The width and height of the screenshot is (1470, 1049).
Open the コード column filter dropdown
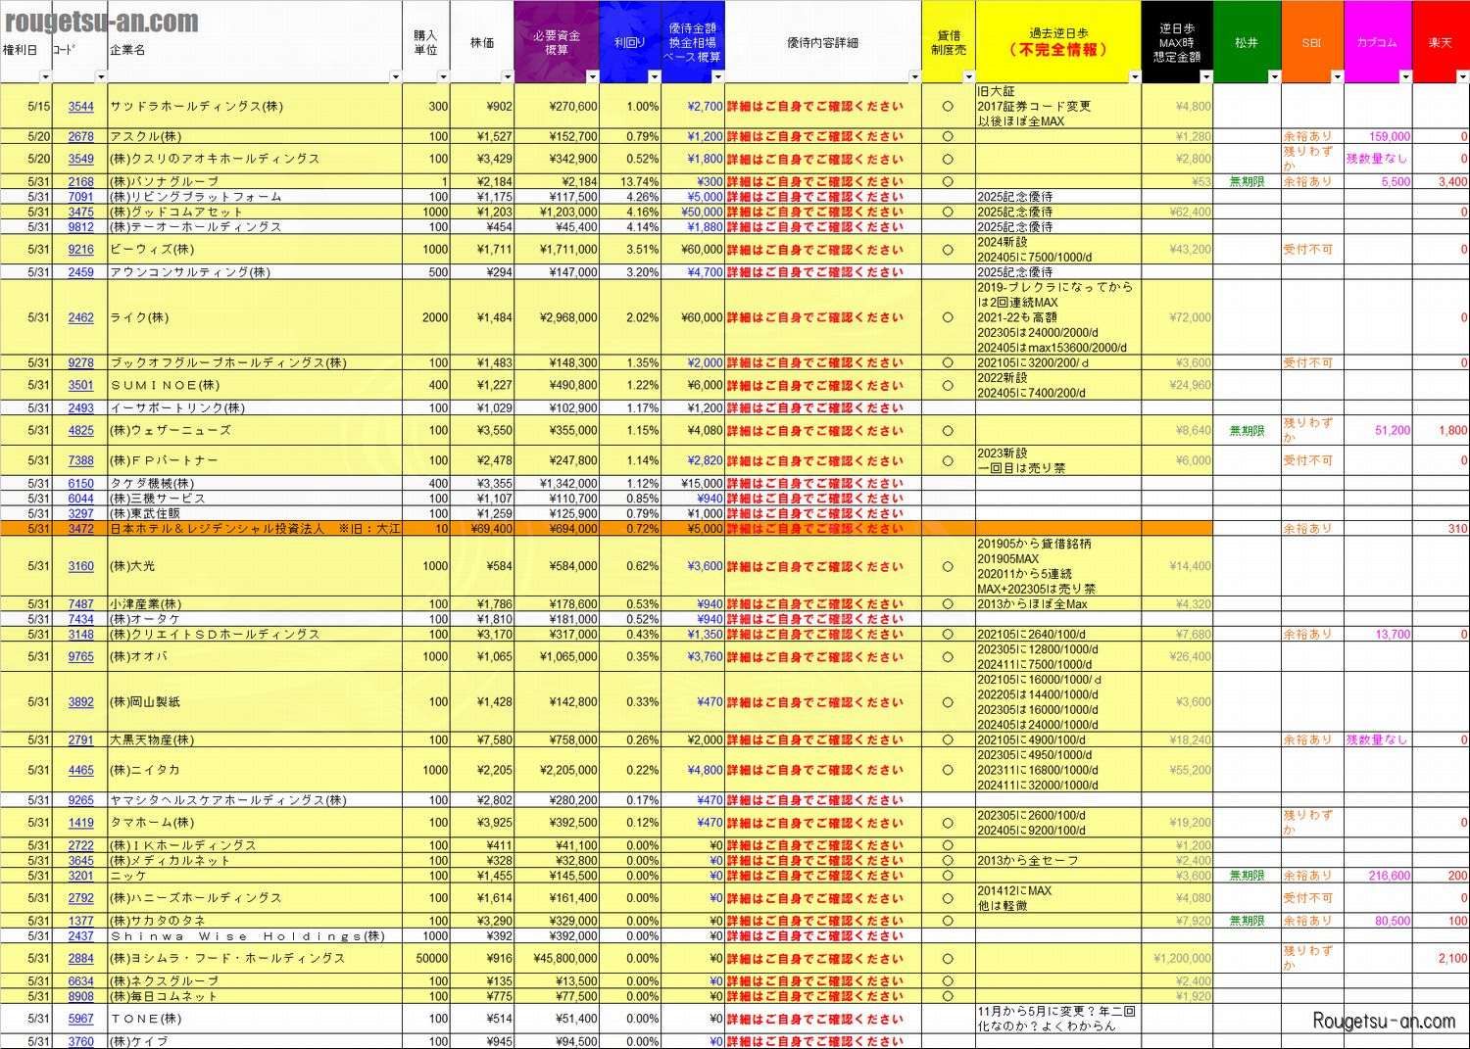click(x=101, y=76)
